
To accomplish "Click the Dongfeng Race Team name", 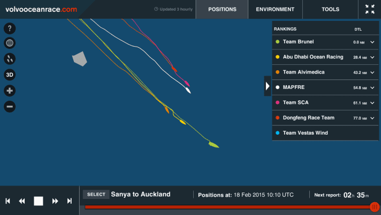I will [309, 117].
